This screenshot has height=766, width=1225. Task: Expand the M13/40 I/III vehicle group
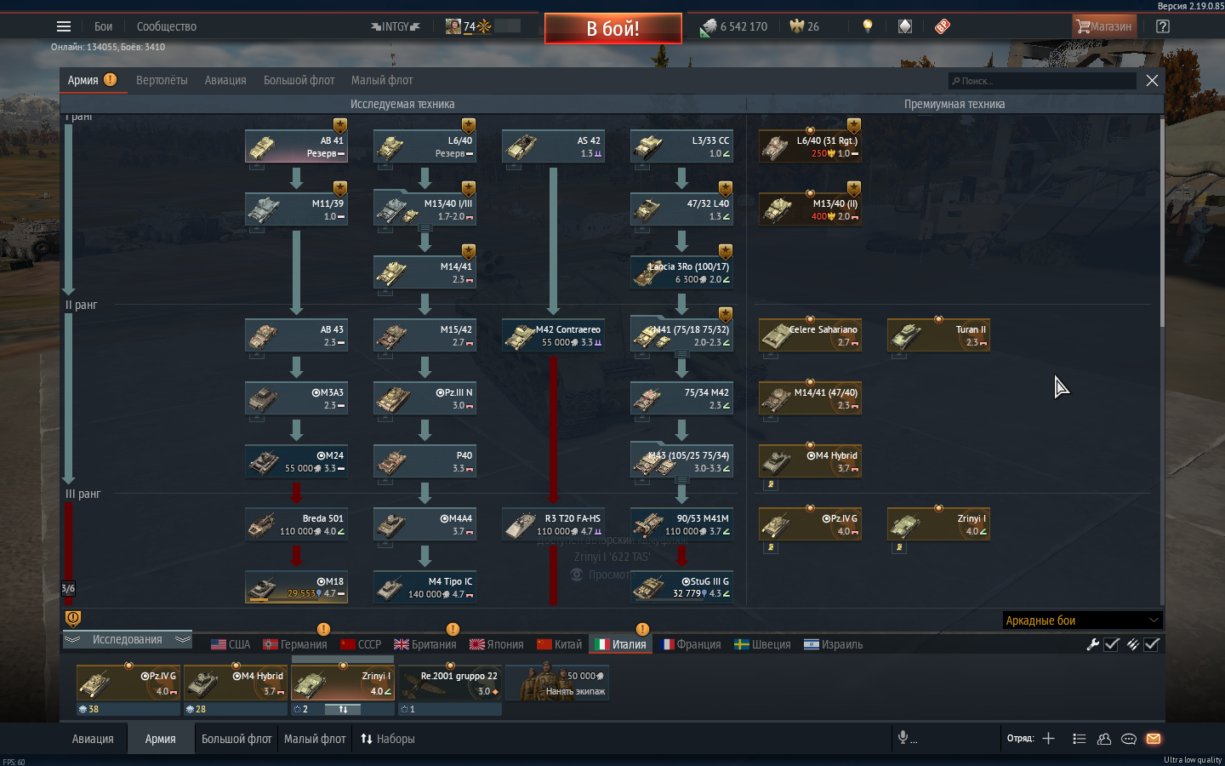[424, 228]
